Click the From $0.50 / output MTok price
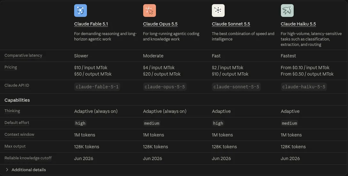The height and width of the screenshot is (176, 348). (307, 74)
